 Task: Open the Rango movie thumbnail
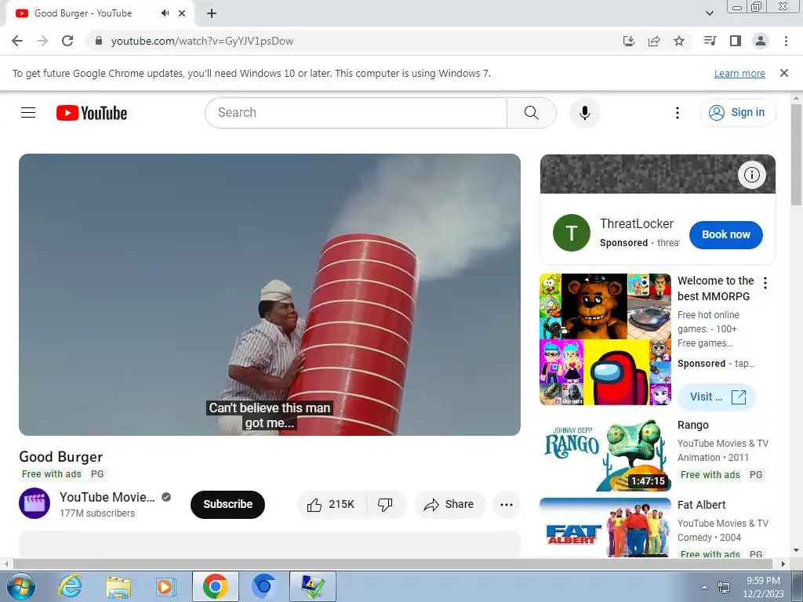click(x=605, y=455)
